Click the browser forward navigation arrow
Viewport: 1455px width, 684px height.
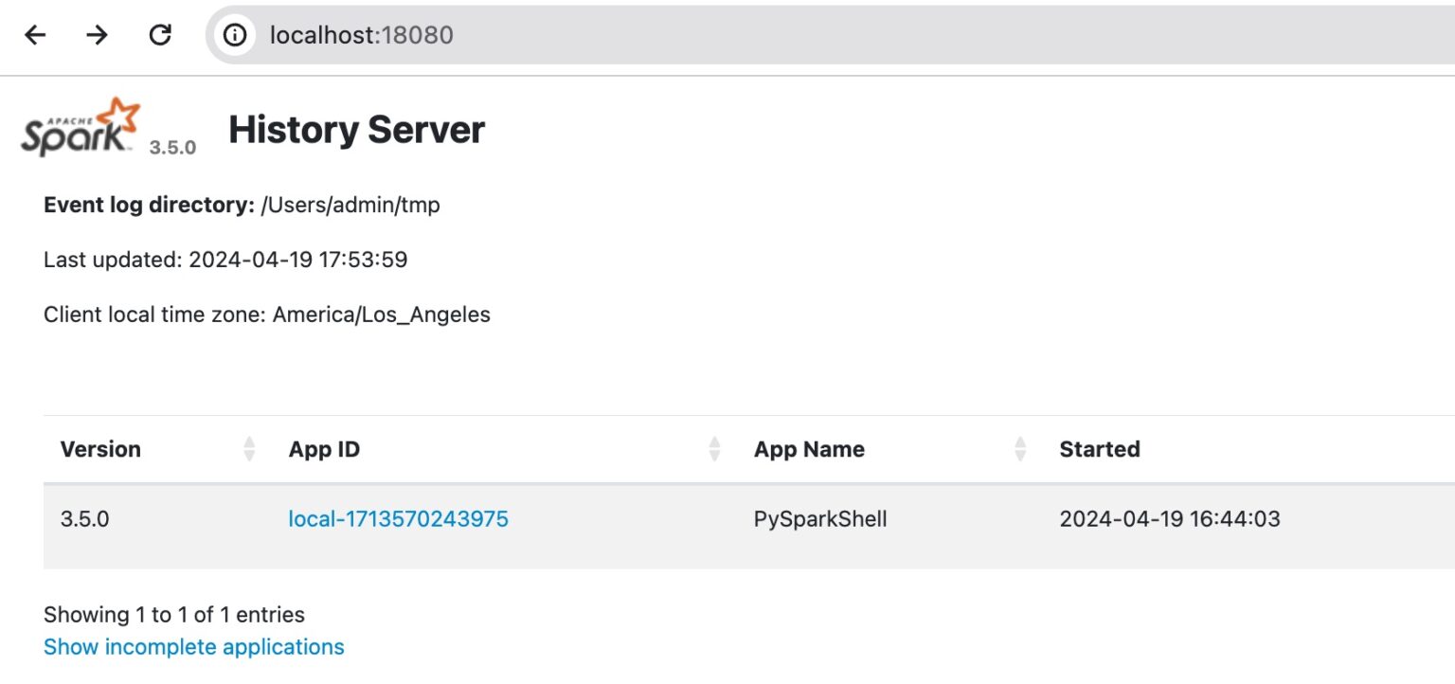[95, 34]
